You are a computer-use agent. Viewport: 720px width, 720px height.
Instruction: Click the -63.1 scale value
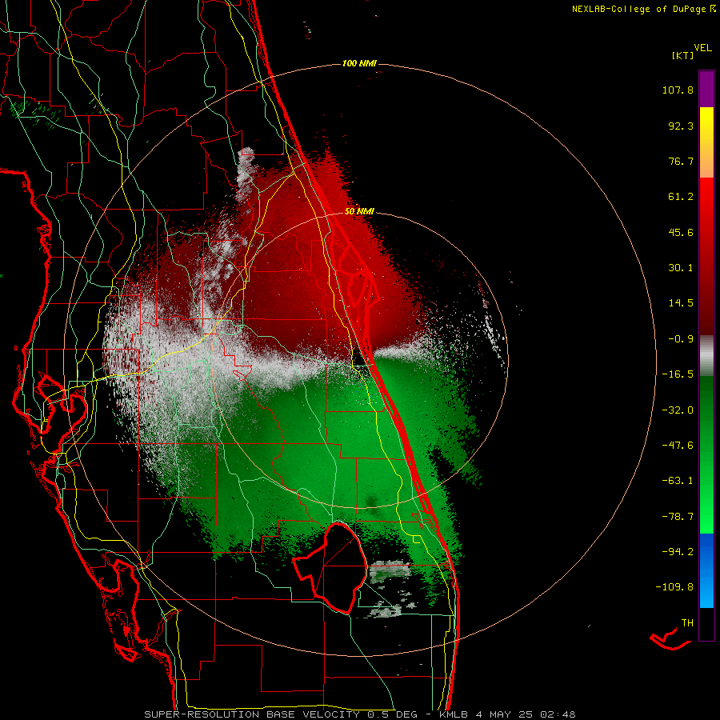678,481
